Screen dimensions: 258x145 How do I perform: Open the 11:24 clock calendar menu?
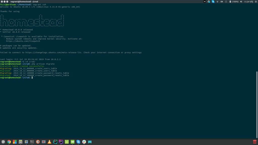(x=249, y=2)
